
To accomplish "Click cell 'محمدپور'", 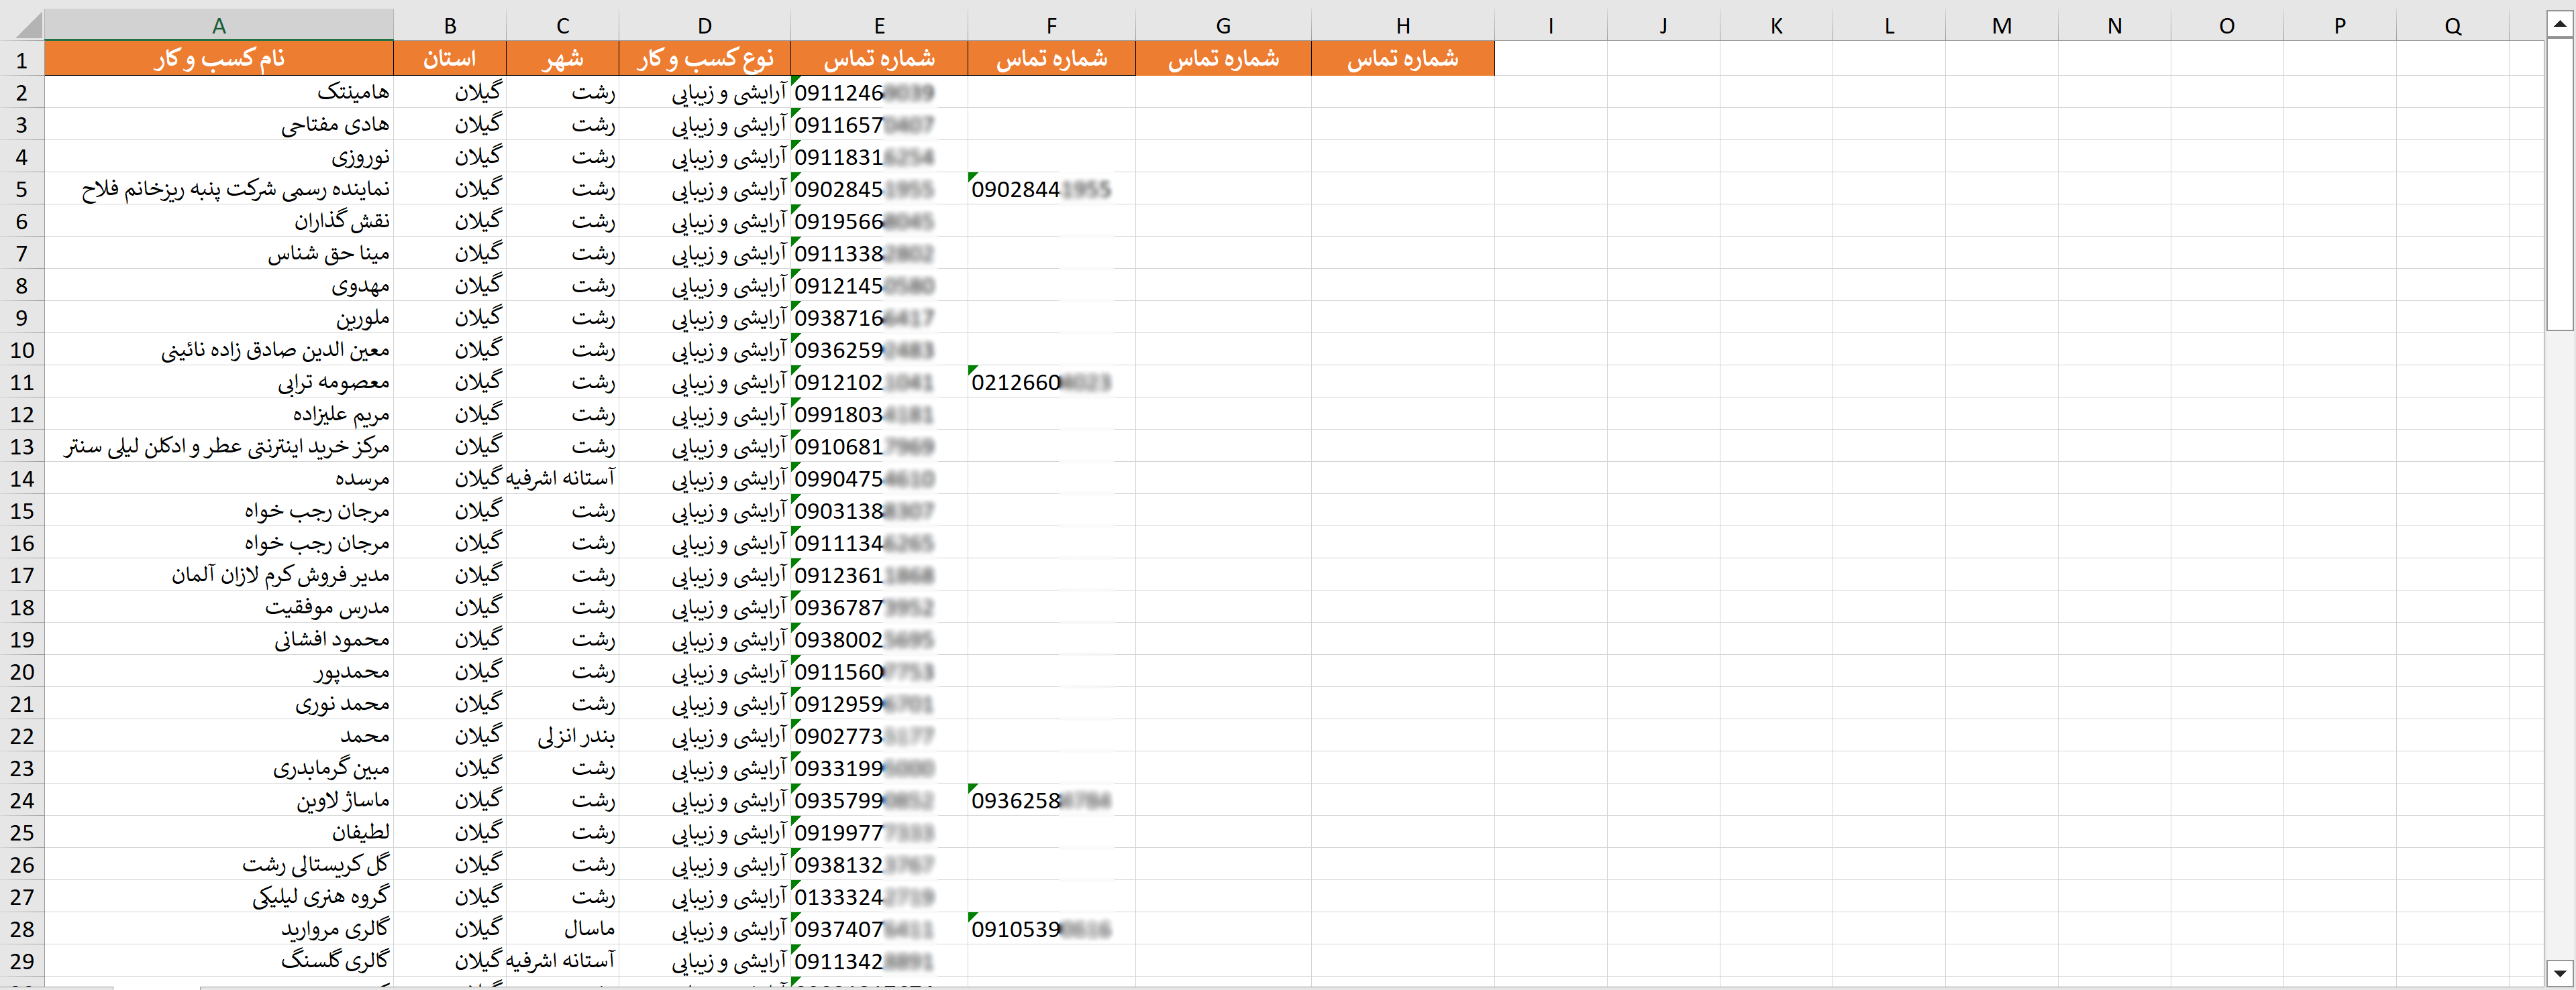I will pos(219,672).
